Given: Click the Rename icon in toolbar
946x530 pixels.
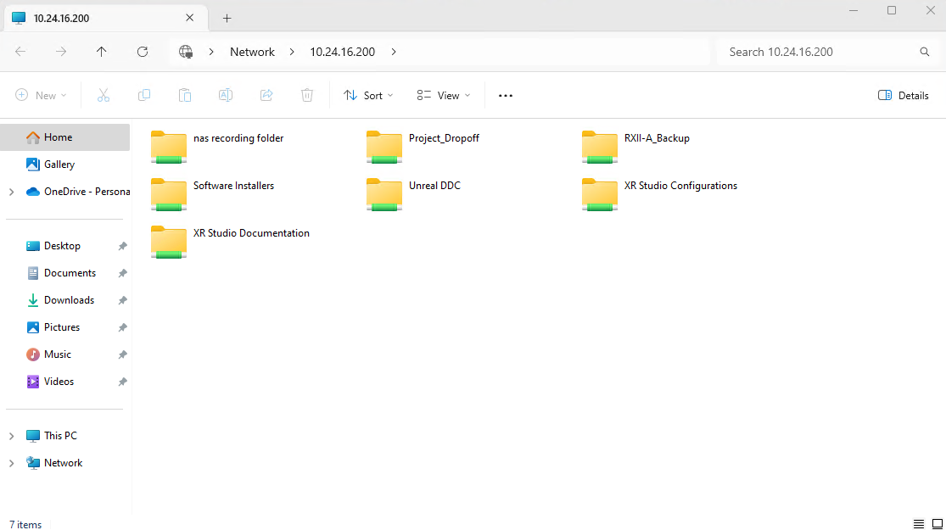Looking at the screenshot, I should (226, 96).
